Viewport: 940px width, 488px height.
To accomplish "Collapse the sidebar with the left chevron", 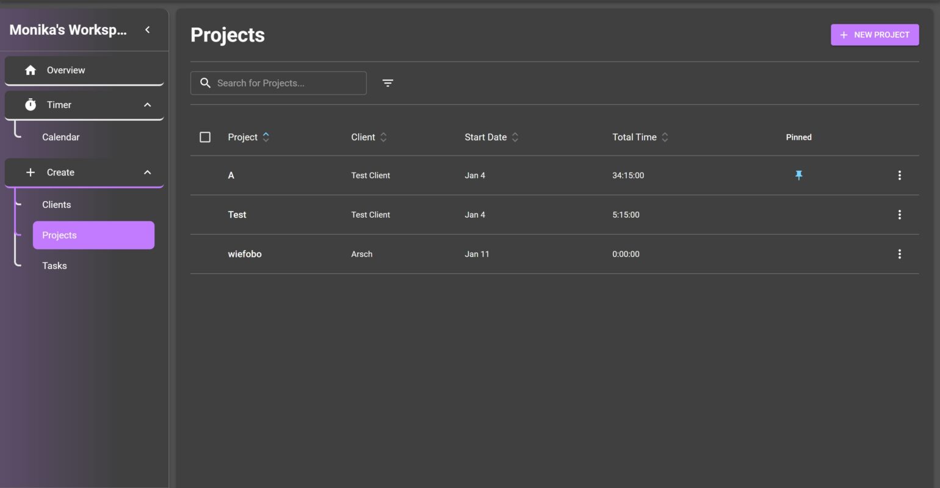I will (147, 30).
